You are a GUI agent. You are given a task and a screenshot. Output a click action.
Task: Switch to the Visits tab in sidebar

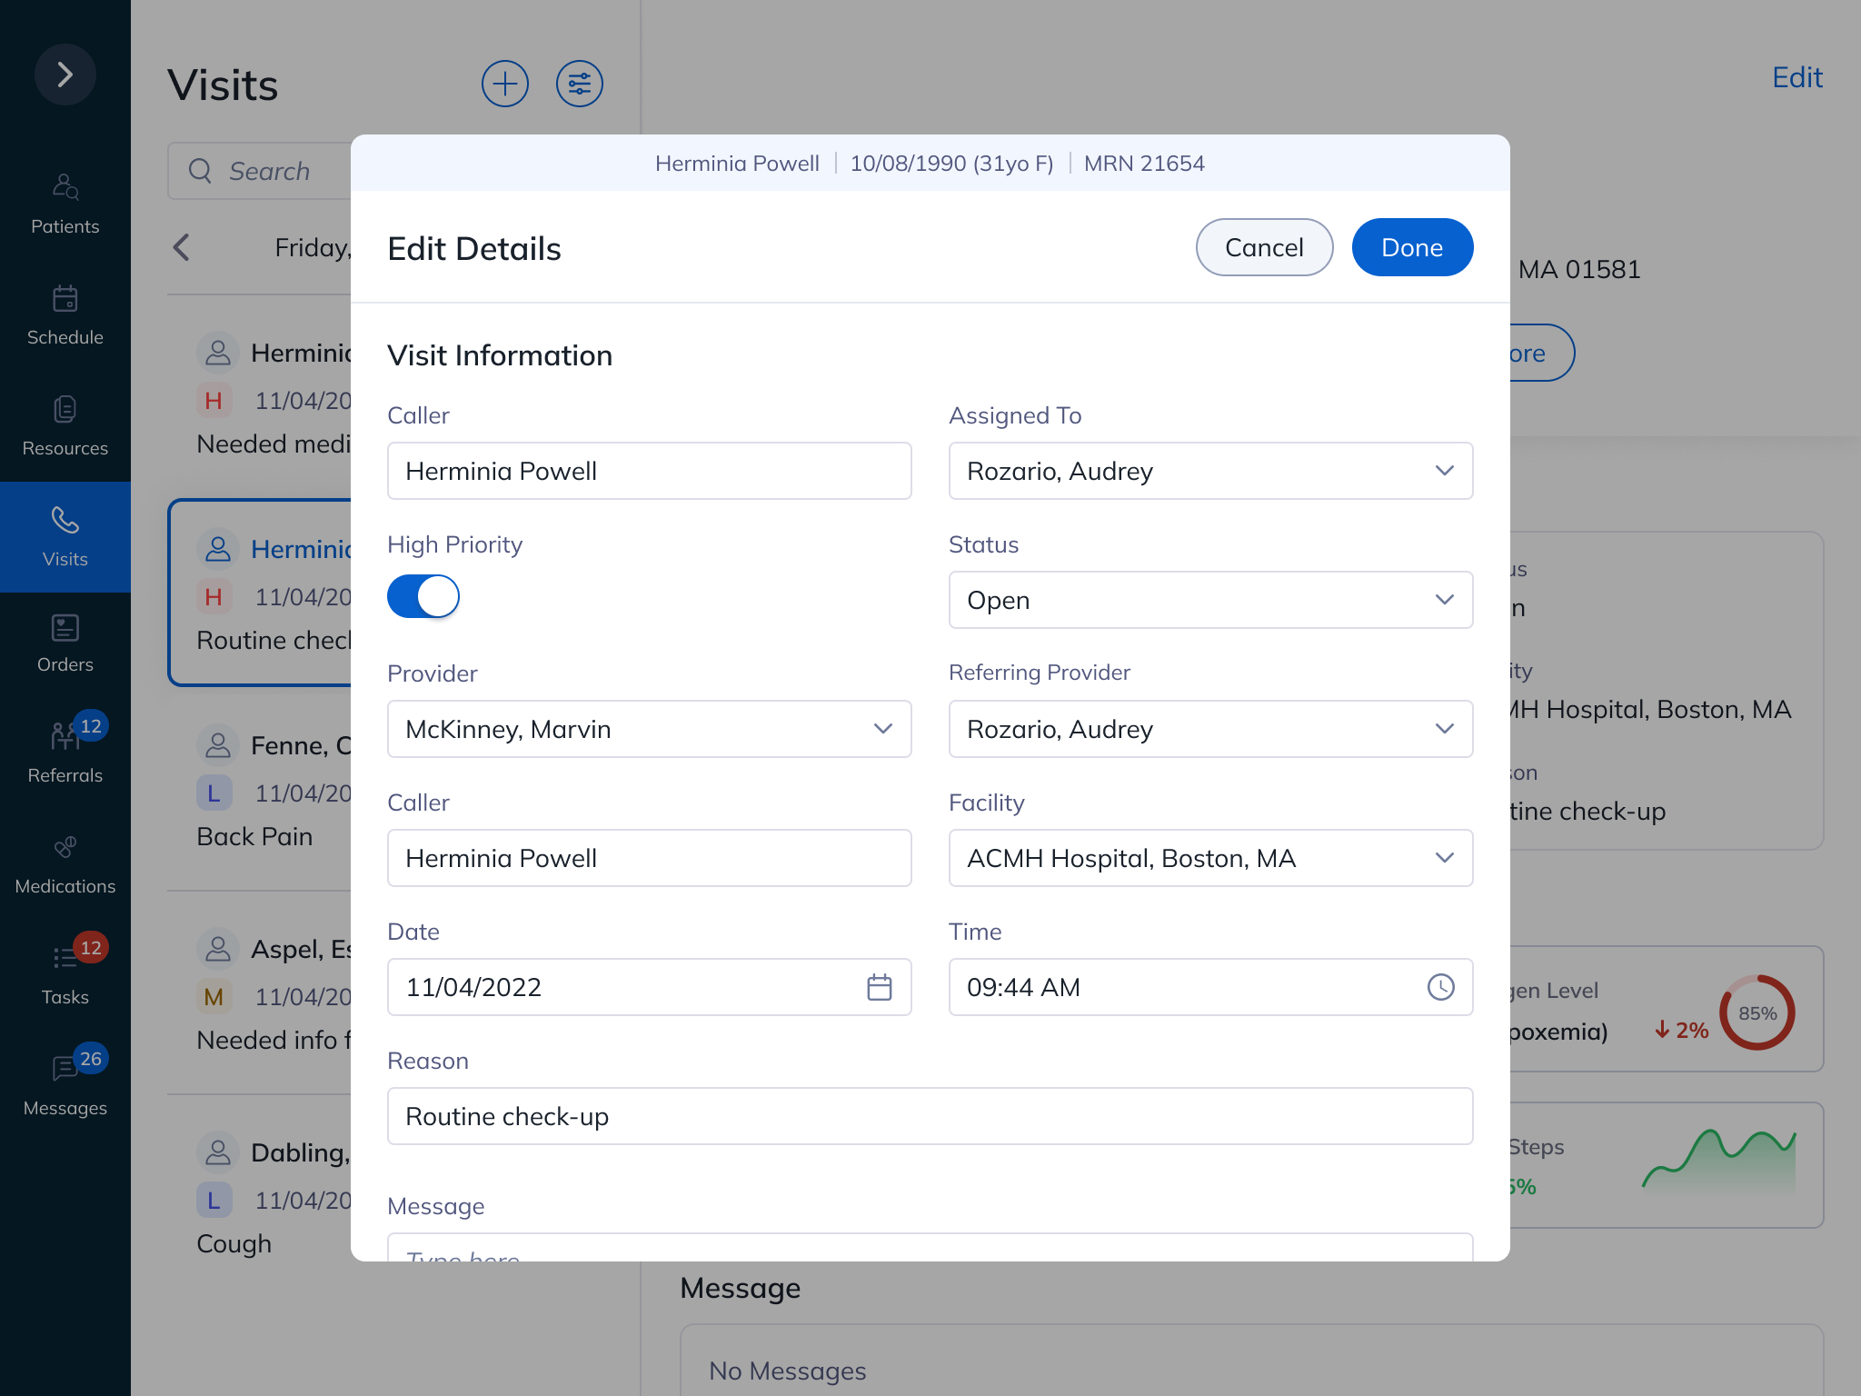click(65, 536)
